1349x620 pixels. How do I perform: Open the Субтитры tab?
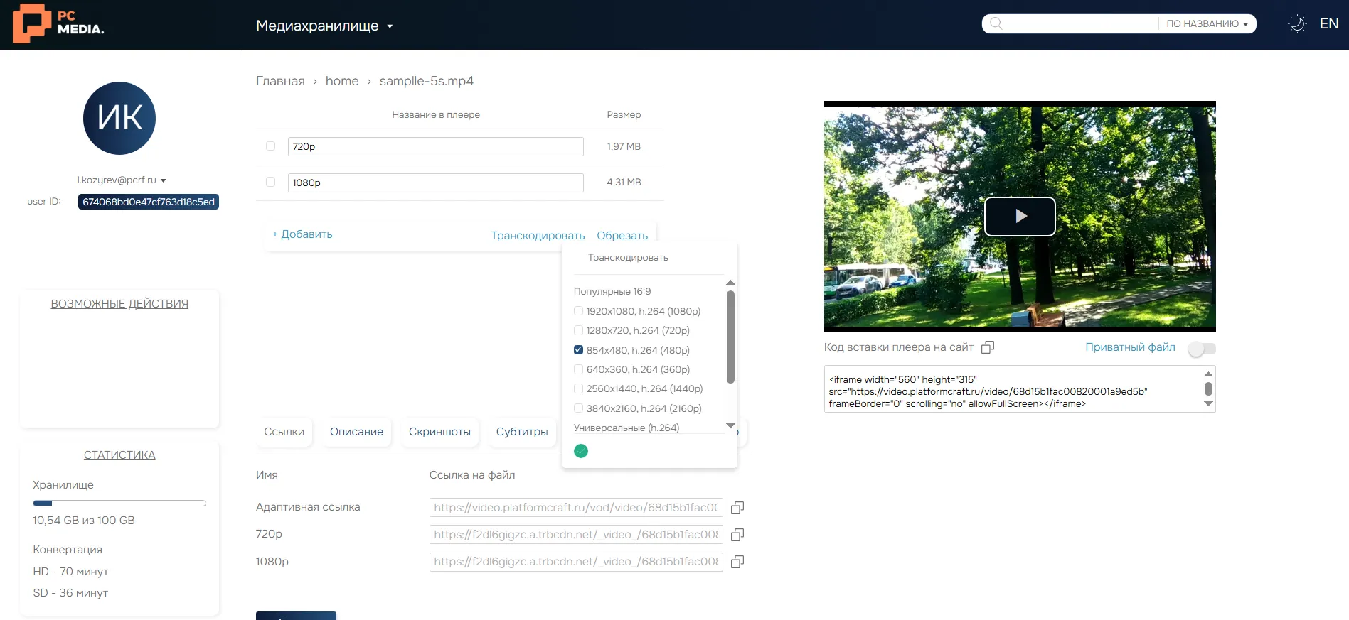tap(522, 432)
